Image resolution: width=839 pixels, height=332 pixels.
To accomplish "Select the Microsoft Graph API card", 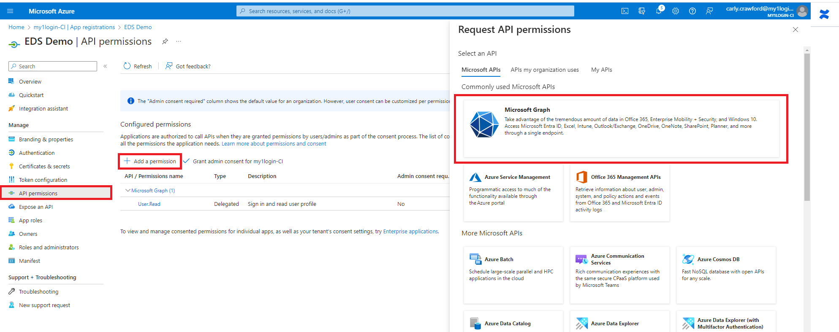I will tap(621, 129).
